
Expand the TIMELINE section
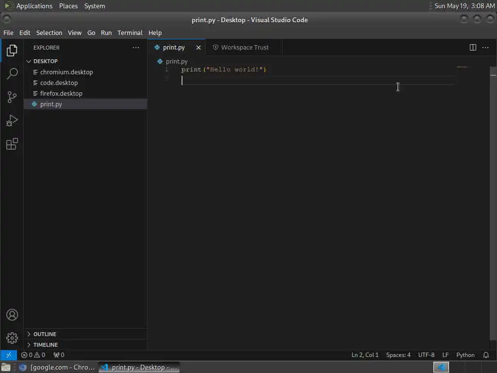click(85, 345)
